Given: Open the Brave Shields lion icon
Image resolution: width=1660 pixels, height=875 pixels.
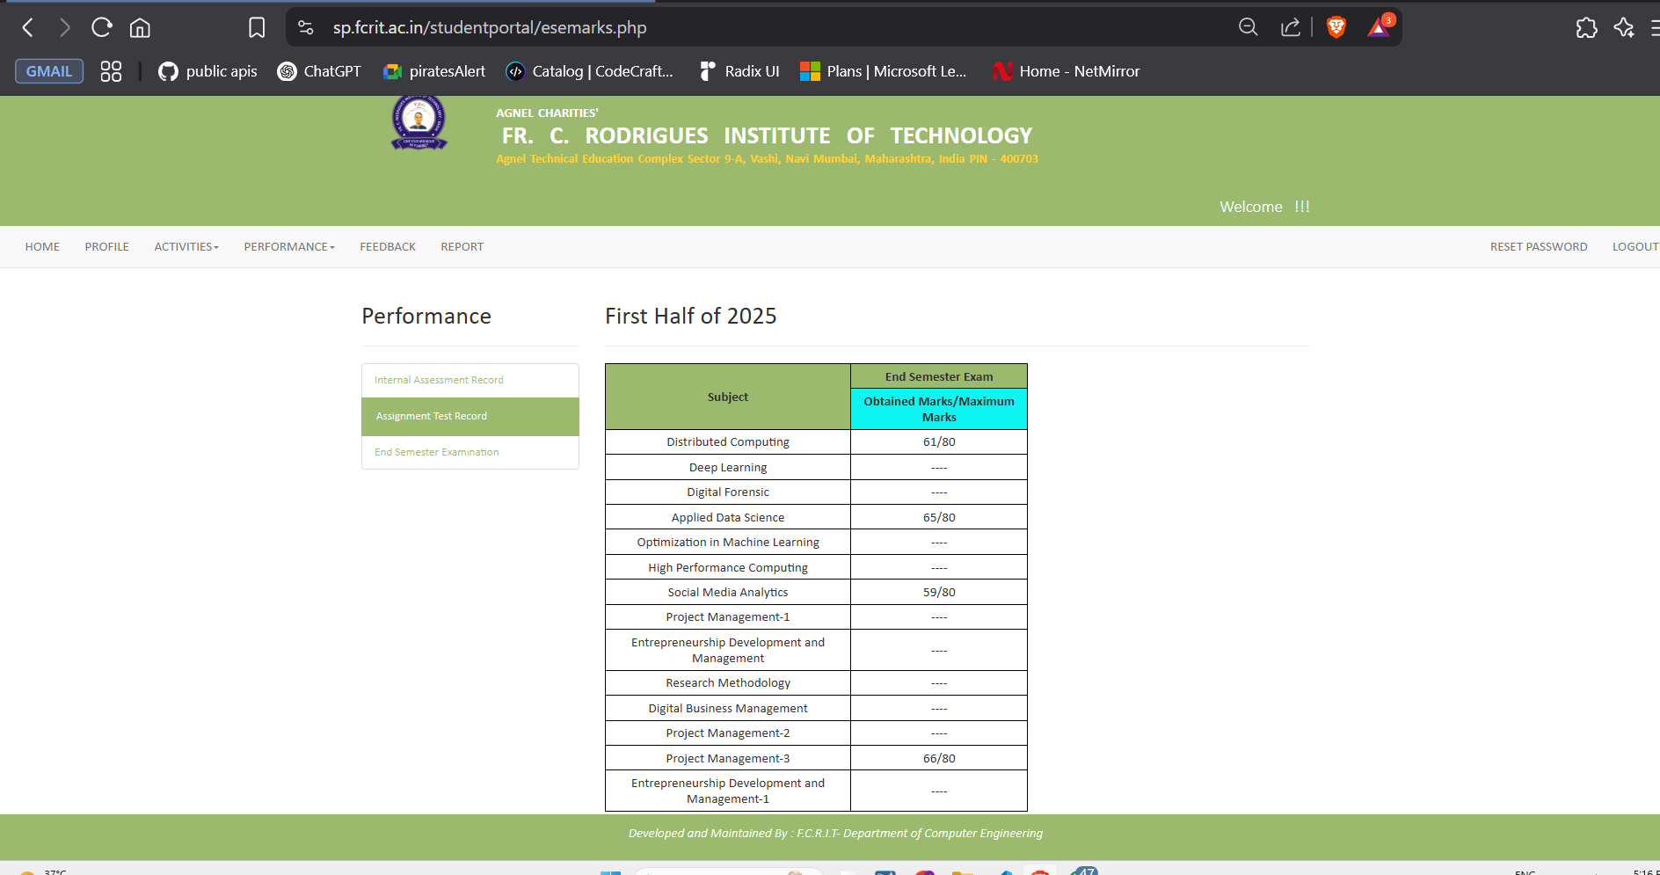Looking at the screenshot, I should coord(1336,28).
